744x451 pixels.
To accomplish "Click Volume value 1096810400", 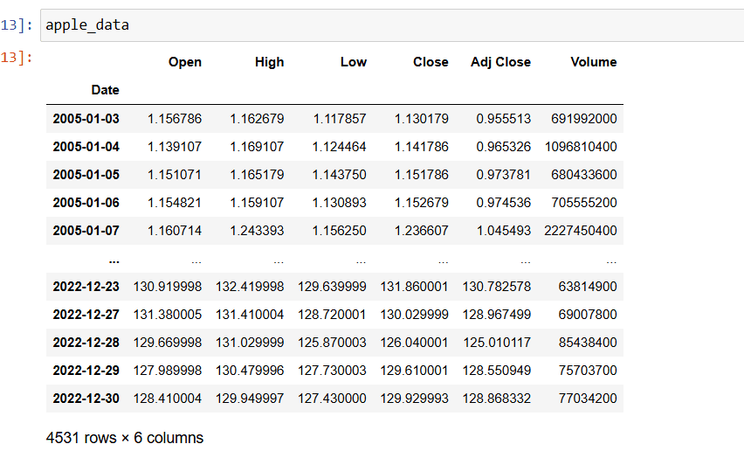I will [x=581, y=147].
